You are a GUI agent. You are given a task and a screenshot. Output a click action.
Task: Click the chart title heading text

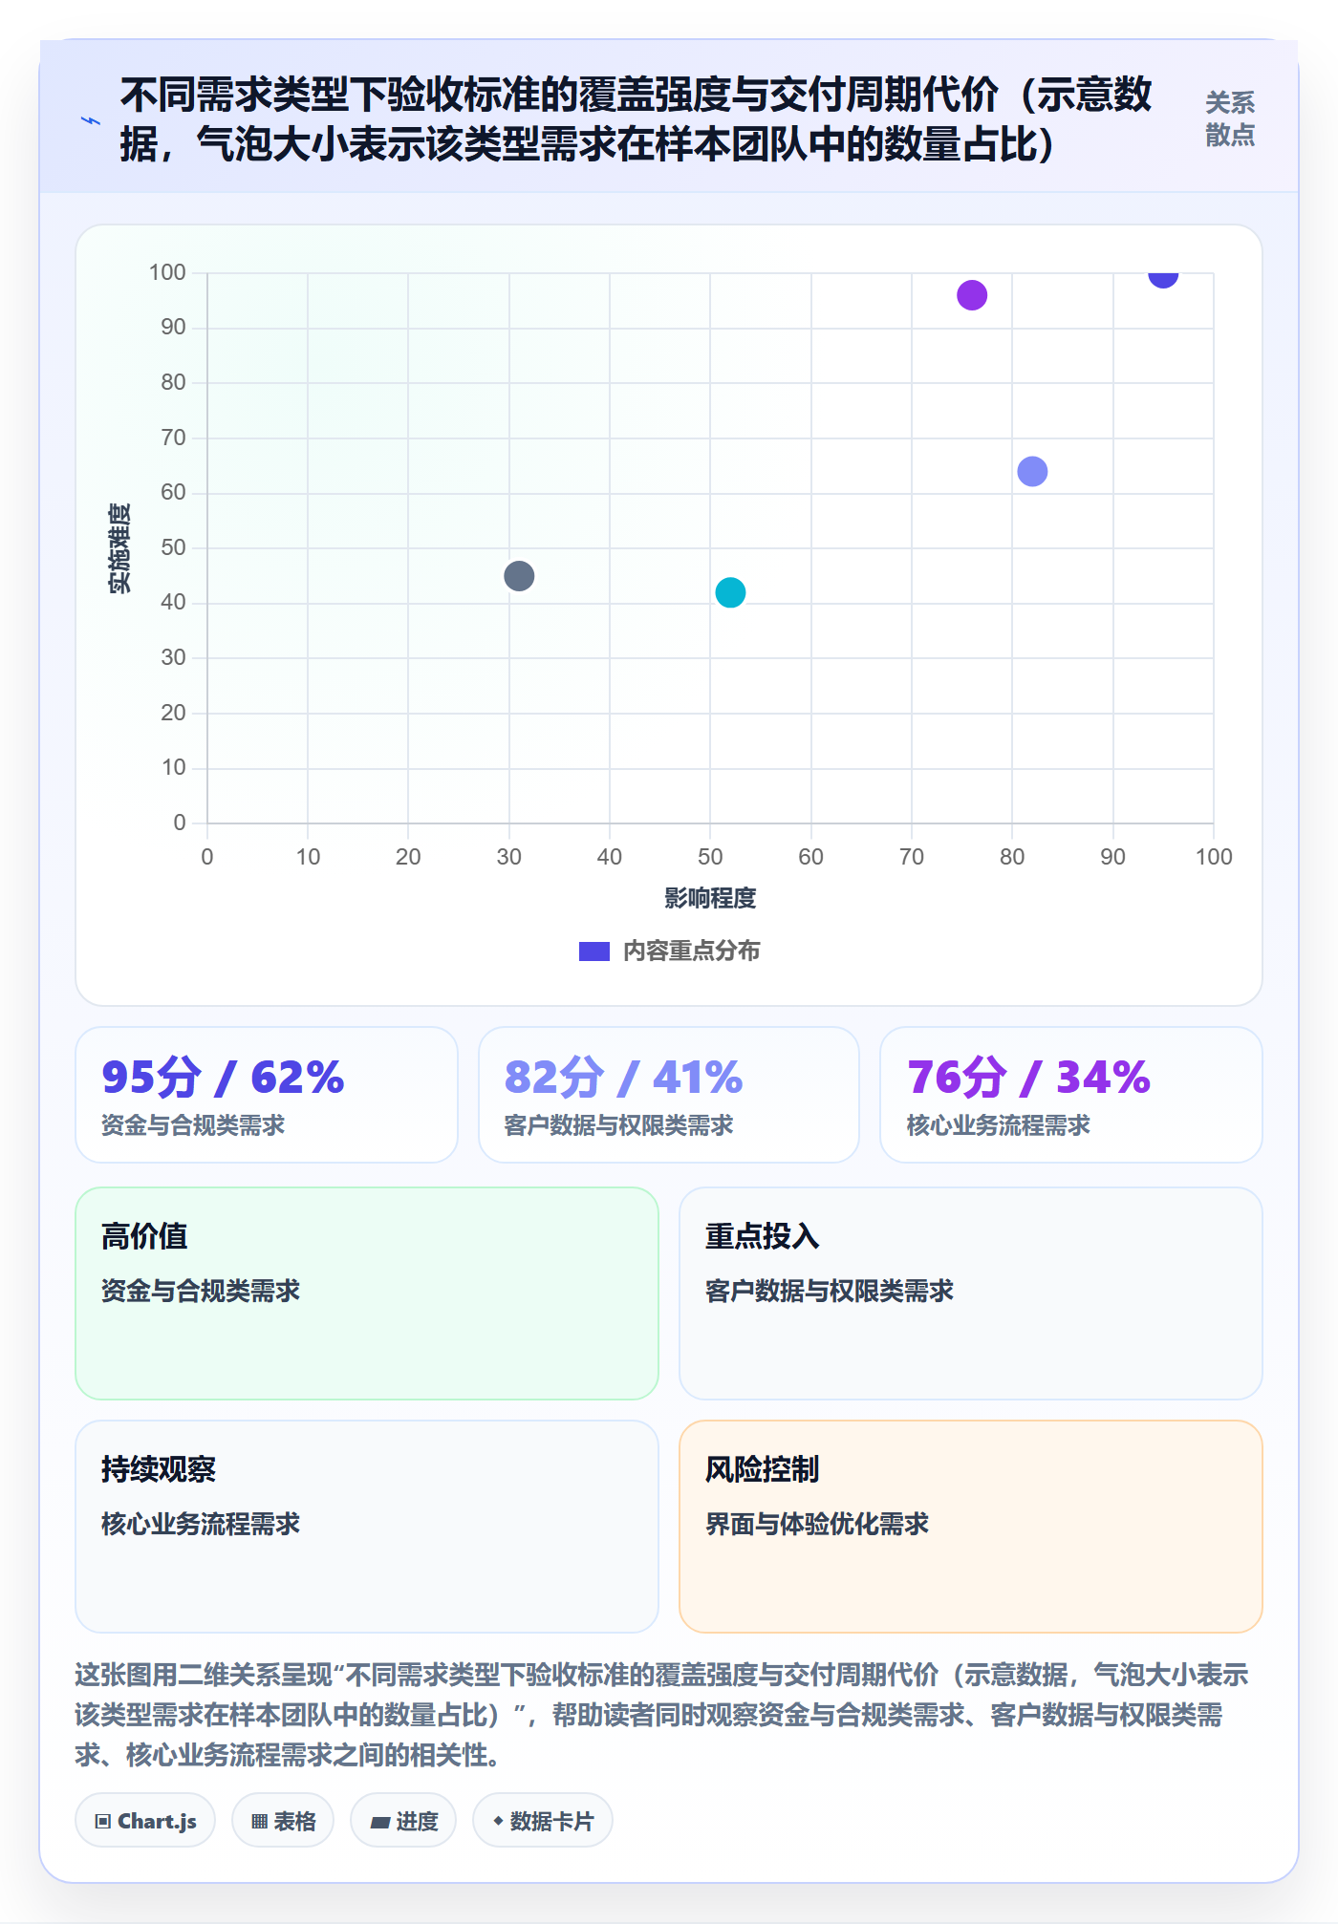pos(636,119)
